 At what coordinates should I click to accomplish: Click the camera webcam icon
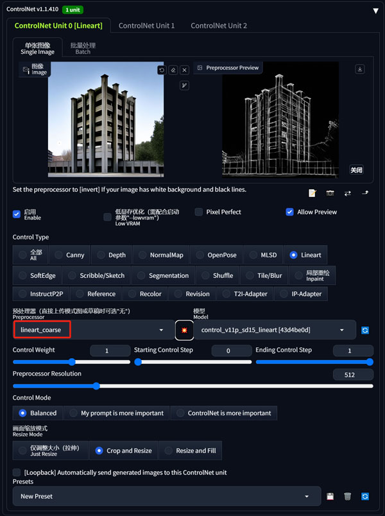[330, 193]
